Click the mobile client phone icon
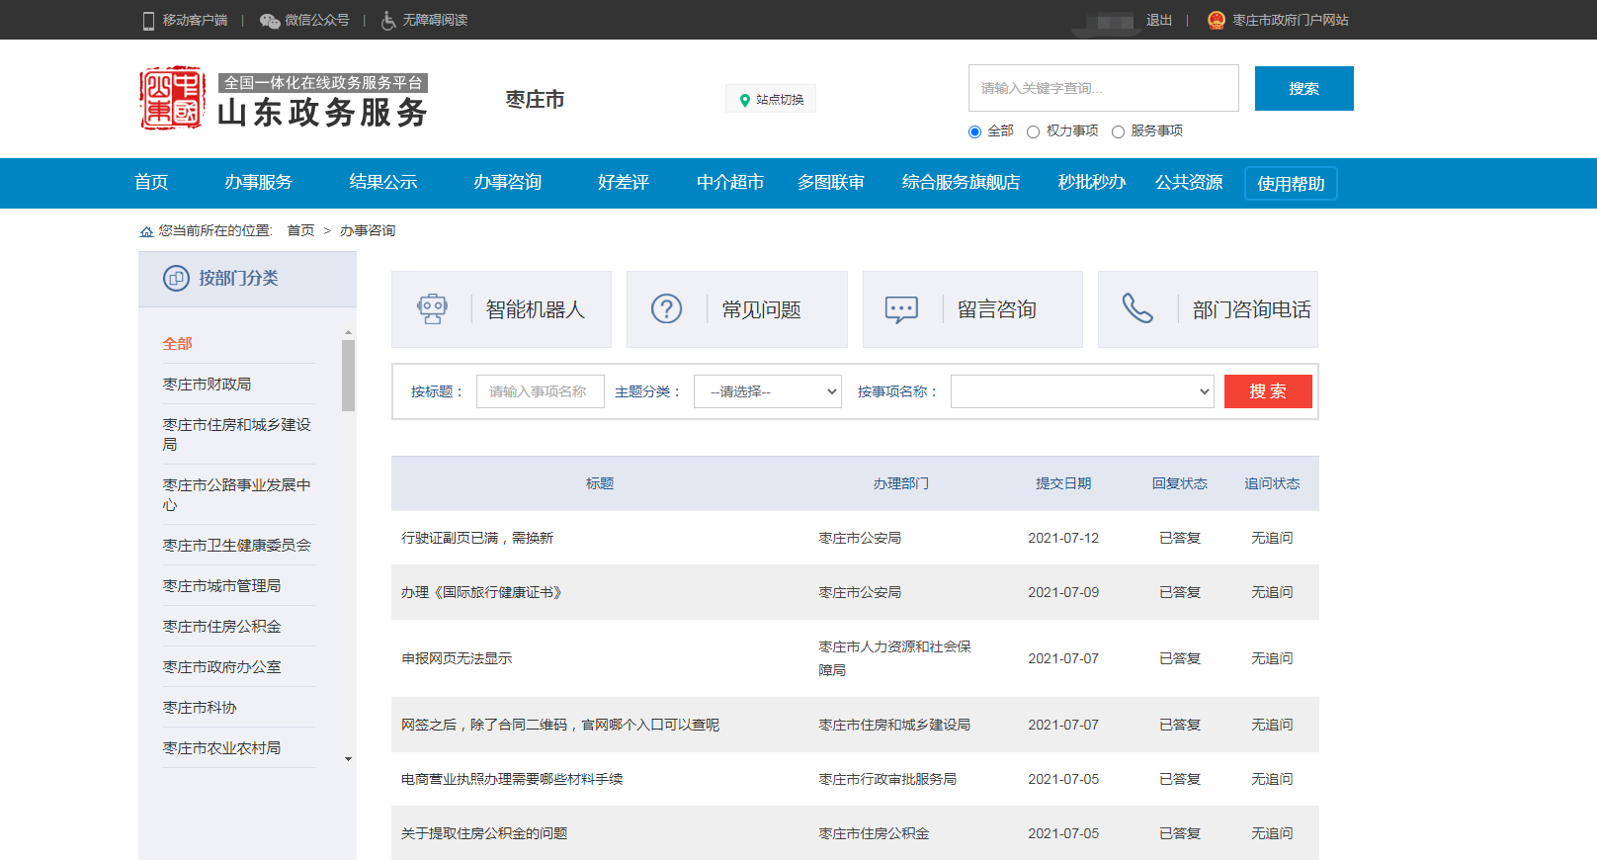Image resolution: width=1597 pixels, height=860 pixels. pyautogui.click(x=148, y=21)
